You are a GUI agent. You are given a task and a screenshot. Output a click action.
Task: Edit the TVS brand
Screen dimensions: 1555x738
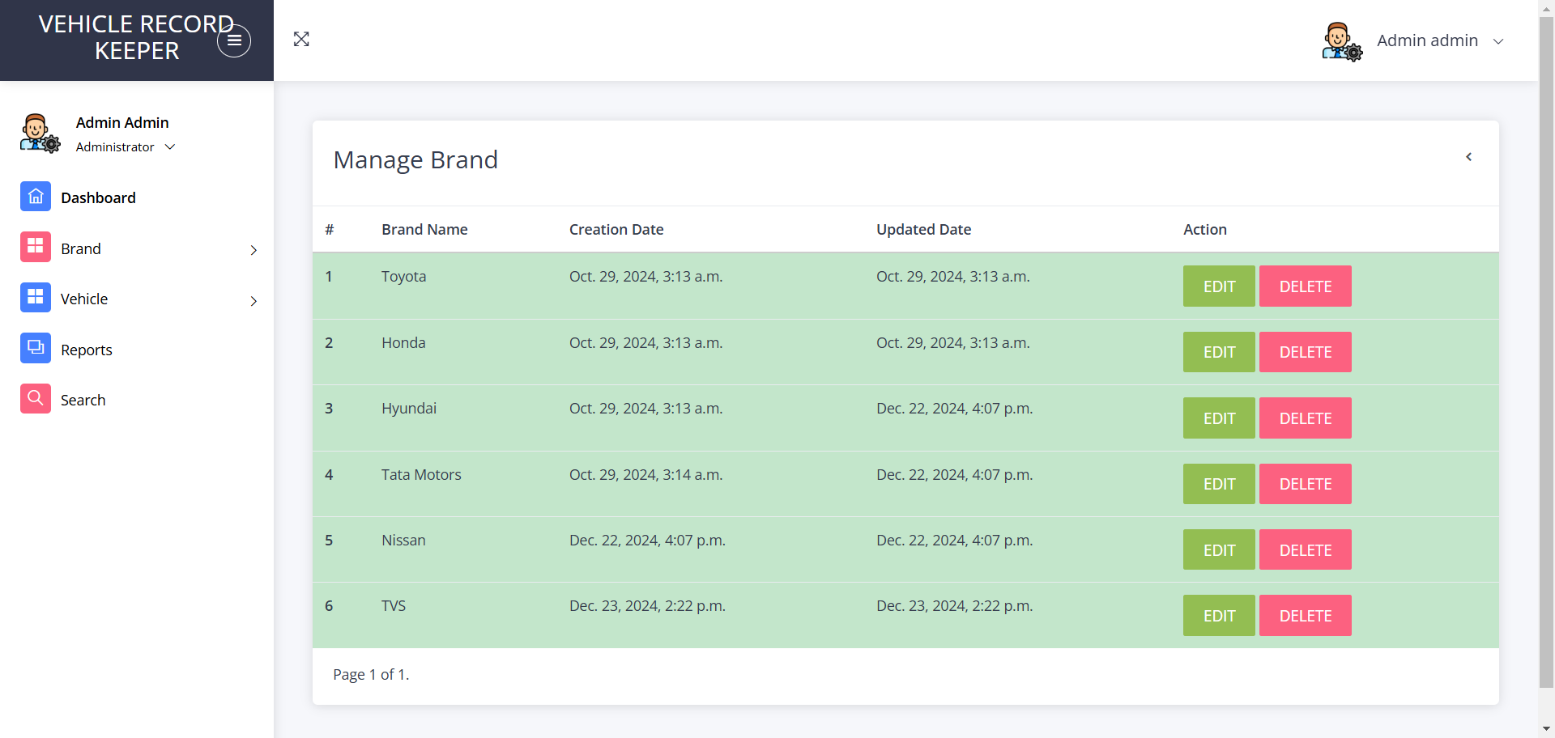(1219, 616)
